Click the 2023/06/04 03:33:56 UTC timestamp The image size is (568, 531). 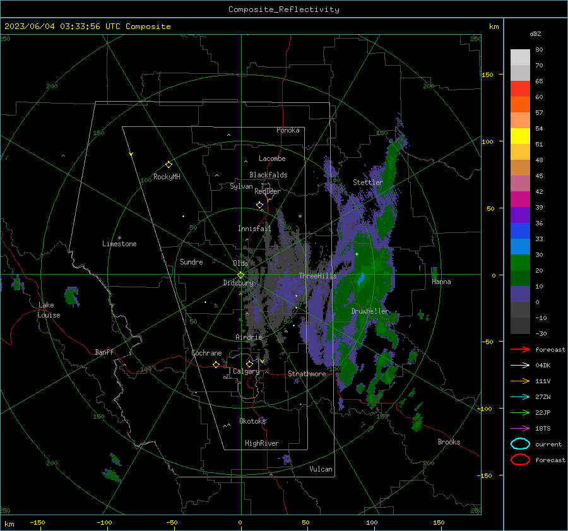87,27
